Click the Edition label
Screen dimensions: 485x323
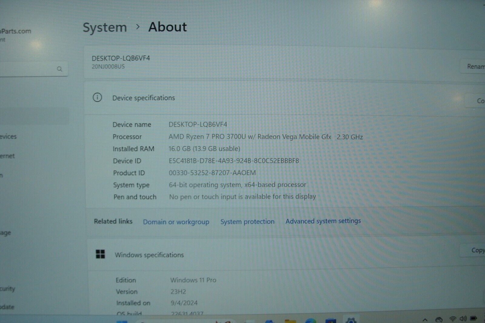tap(126, 280)
